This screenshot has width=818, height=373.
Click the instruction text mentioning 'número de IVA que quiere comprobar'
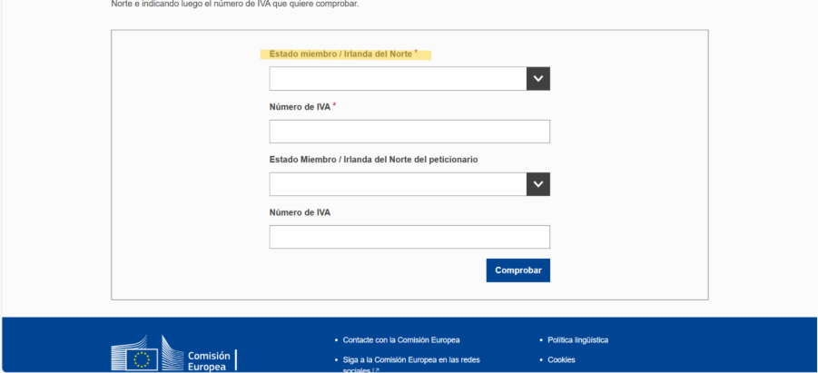[x=235, y=5]
